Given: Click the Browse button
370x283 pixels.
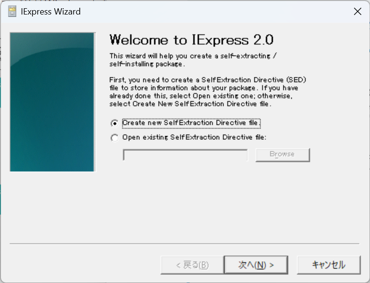Looking at the screenshot, I should 282,155.
